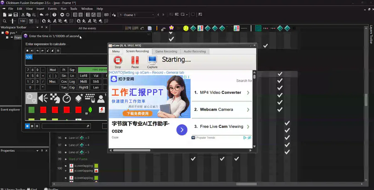
Task: Select the lightning bolt object in expression editor
Action: pos(102,110)
